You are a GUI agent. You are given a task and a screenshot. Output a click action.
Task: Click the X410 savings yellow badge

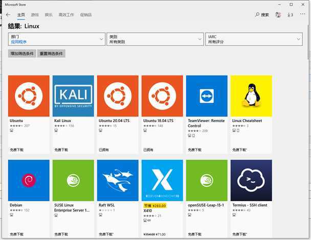tap(155, 206)
